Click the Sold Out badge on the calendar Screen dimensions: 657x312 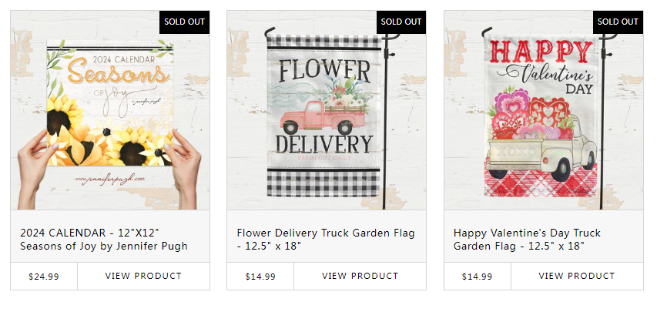[186, 22]
